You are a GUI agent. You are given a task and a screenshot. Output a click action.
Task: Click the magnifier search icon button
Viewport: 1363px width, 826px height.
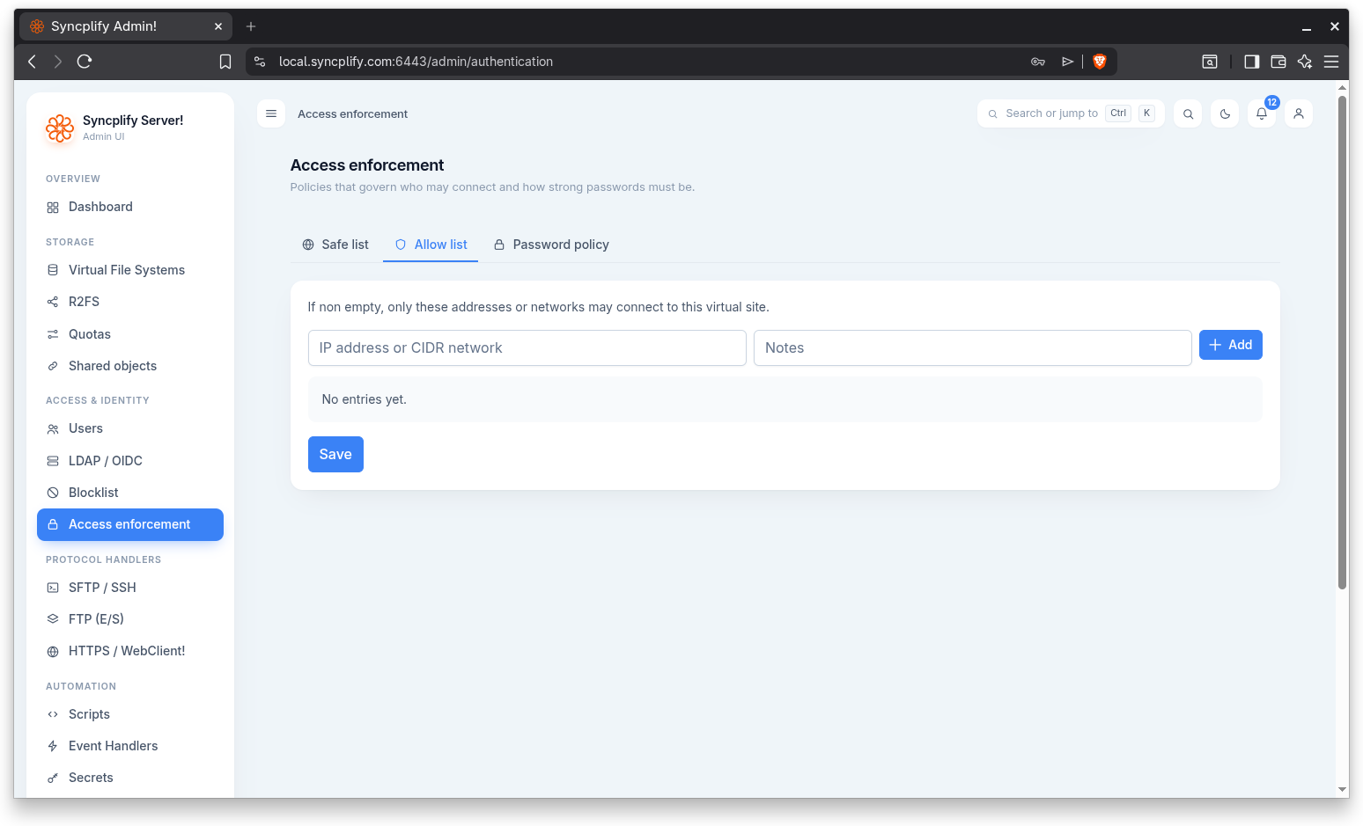(x=1188, y=113)
